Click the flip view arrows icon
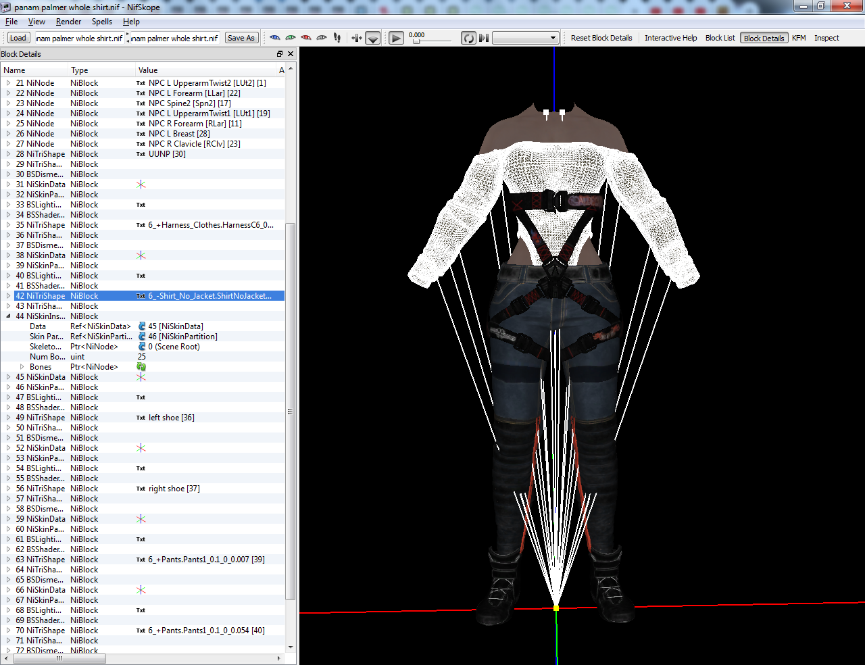Viewport: 865px width, 665px height. point(357,38)
